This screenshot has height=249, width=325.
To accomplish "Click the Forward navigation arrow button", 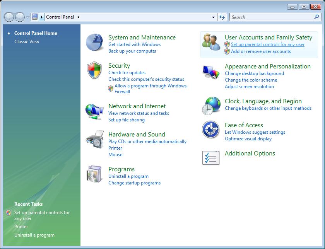I will click(x=20, y=17).
